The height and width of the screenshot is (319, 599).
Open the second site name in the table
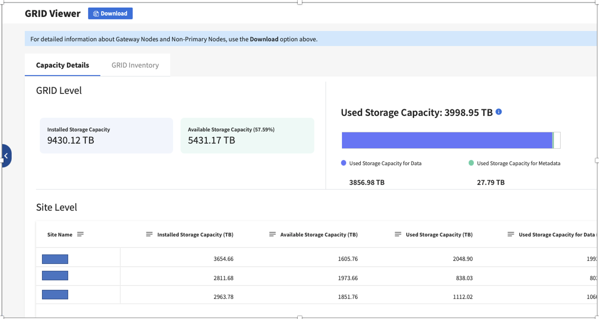[55, 276]
